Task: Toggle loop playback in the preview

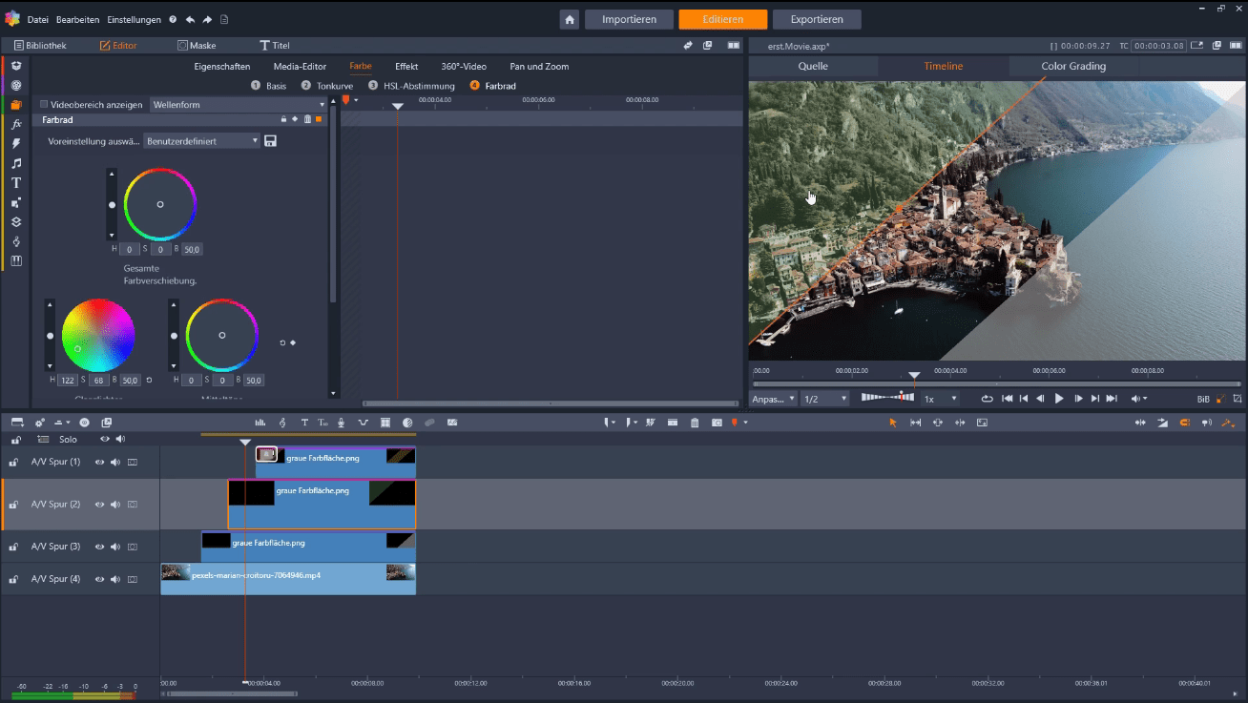Action: (x=987, y=399)
